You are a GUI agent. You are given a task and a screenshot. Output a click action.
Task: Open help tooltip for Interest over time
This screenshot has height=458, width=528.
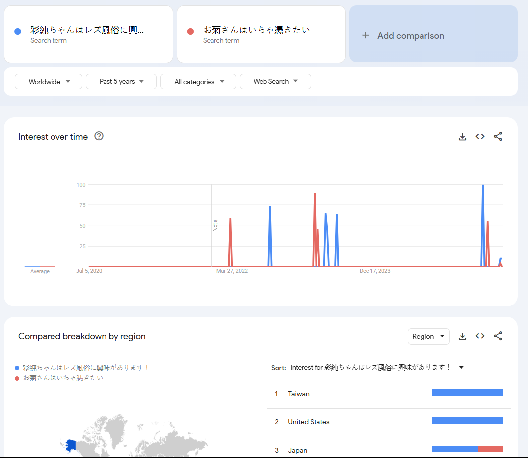(x=99, y=136)
